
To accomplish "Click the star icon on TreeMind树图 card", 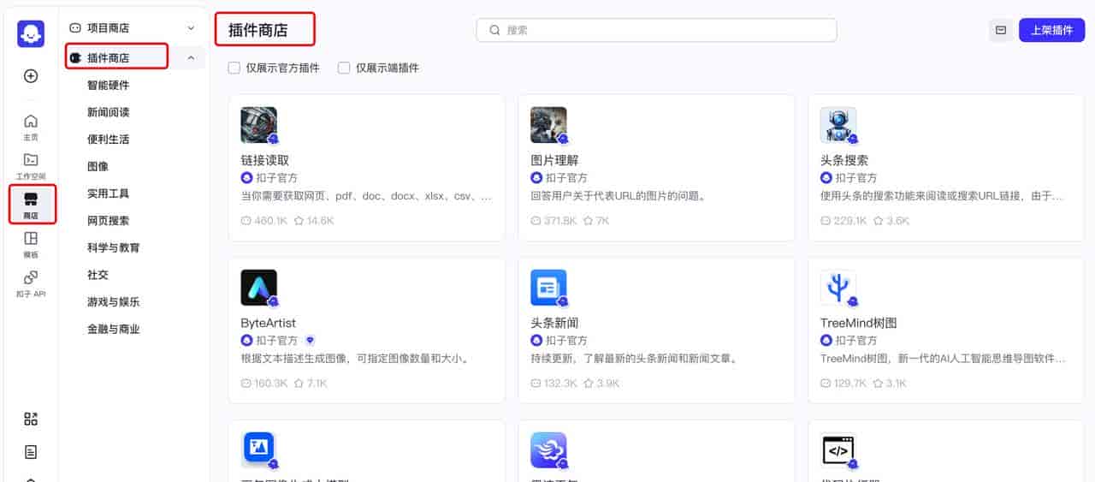I will click(879, 384).
